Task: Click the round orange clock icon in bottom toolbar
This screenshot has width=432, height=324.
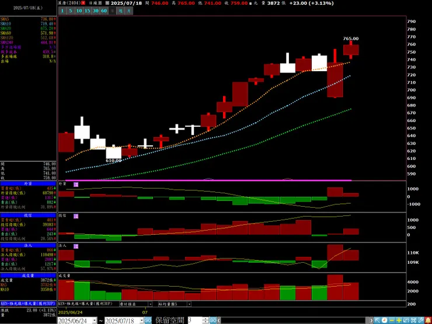Action: [x=384, y=320]
